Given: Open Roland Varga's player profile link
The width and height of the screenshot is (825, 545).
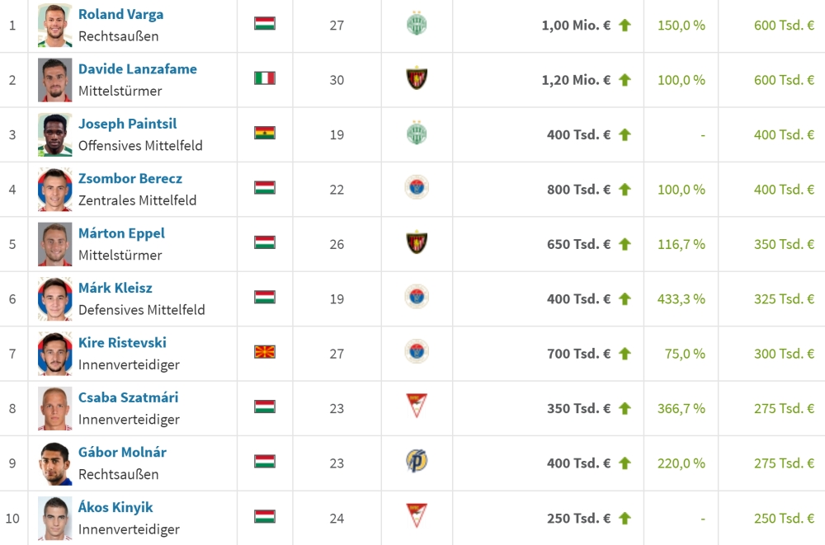Looking at the screenshot, I should pos(120,14).
